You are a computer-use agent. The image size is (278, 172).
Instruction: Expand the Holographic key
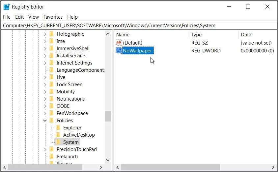[x=45, y=34]
